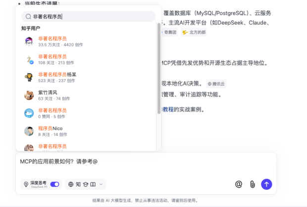Open the 教程 hyperlink in the answer

[168, 109]
